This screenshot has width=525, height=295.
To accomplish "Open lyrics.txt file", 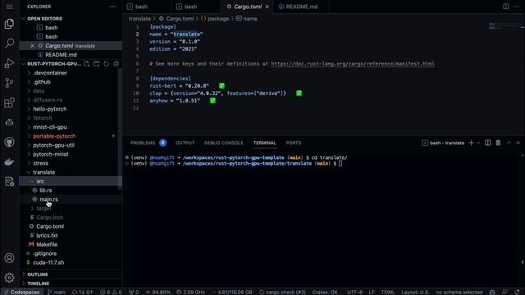I will (47, 235).
